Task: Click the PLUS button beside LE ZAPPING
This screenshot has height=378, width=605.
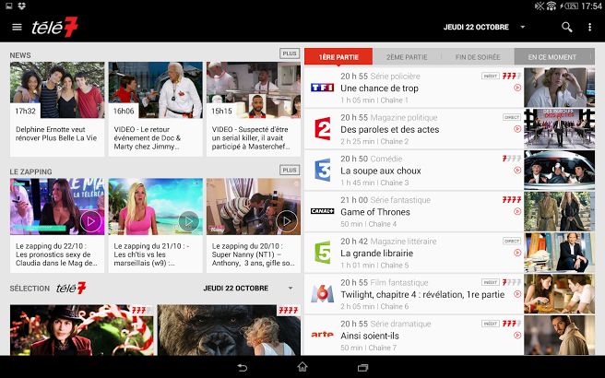Action: point(290,170)
